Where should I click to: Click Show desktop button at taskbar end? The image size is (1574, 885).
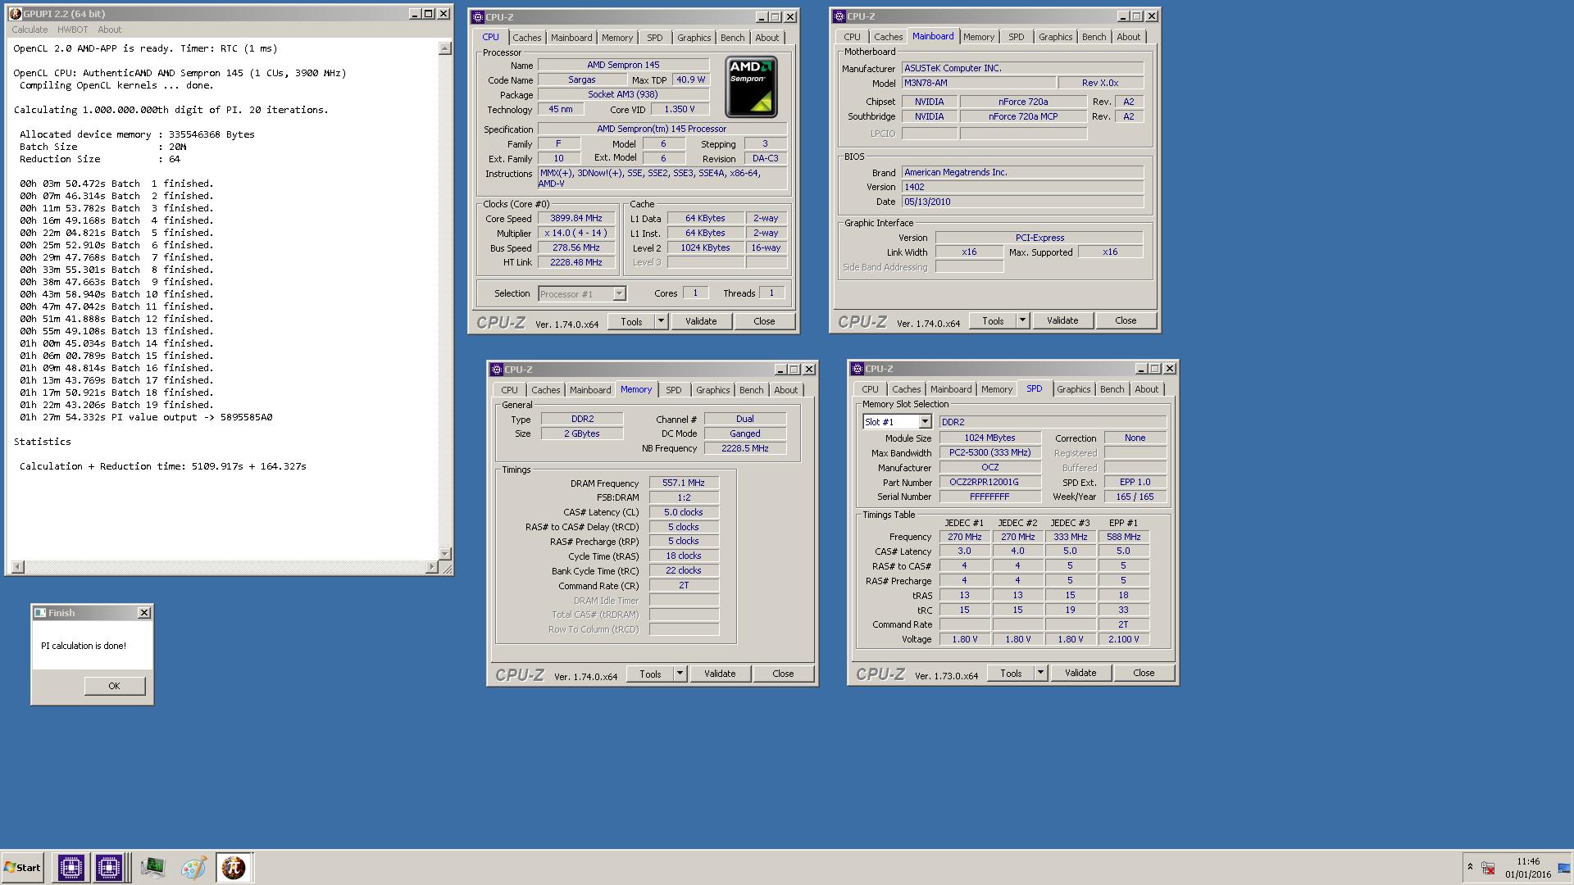coord(1564,868)
